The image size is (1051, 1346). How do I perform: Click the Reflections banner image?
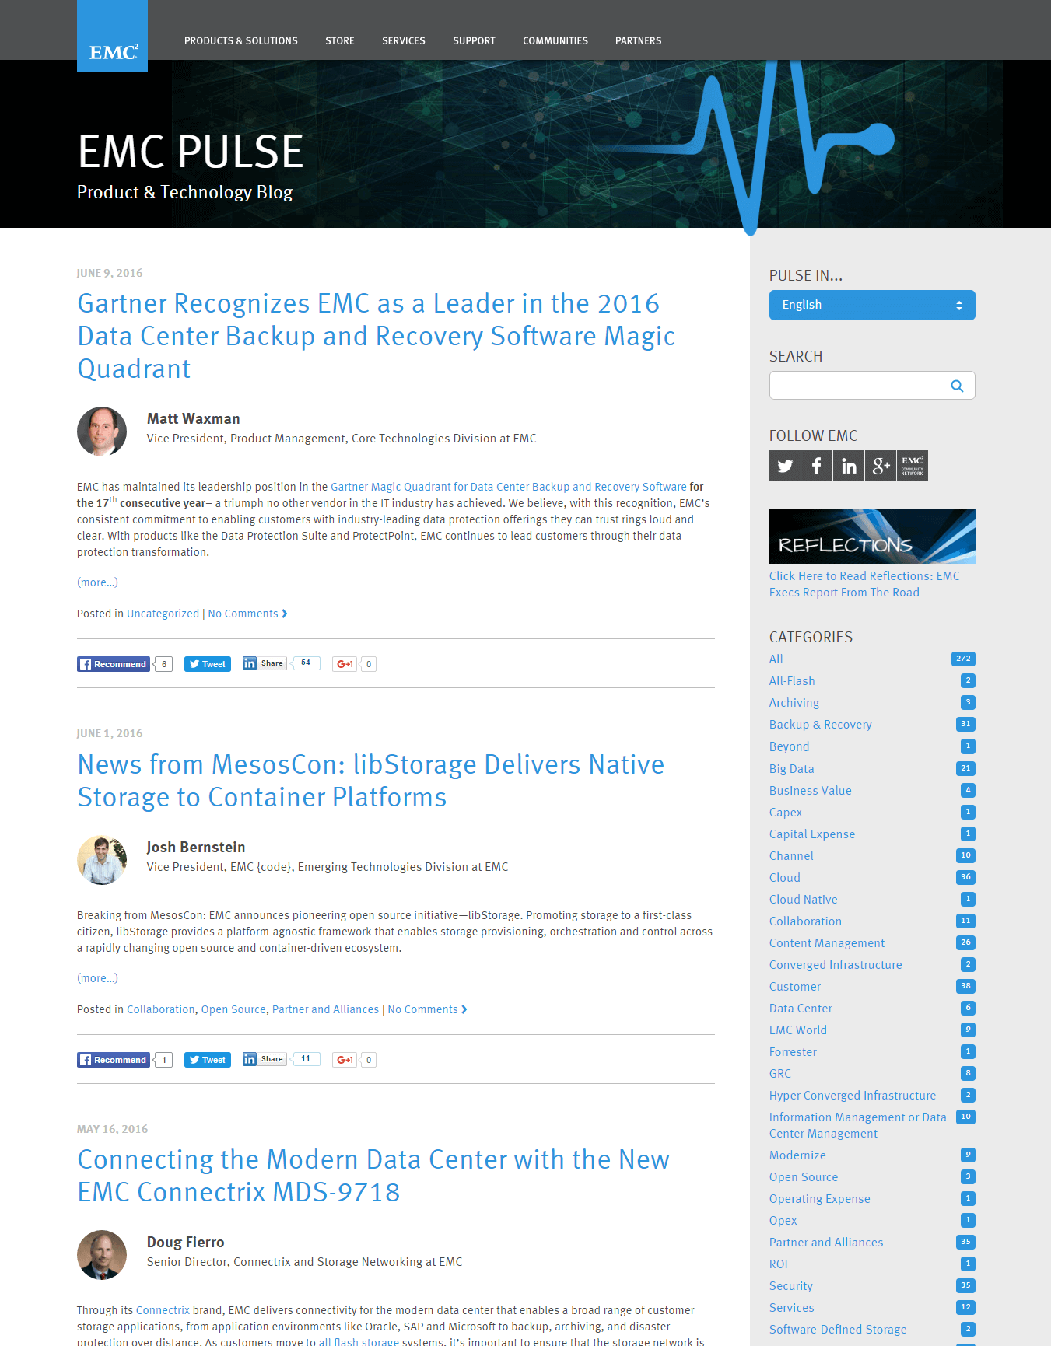pos(872,536)
